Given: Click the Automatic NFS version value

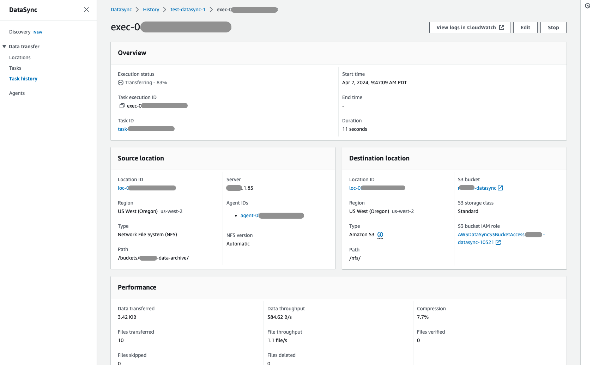Looking at the screenshot, I should [238, 244].
